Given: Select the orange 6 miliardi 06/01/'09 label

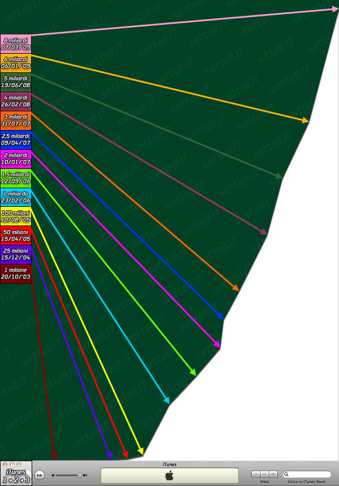Looking at the screenshot, I should tap(16, 63).
